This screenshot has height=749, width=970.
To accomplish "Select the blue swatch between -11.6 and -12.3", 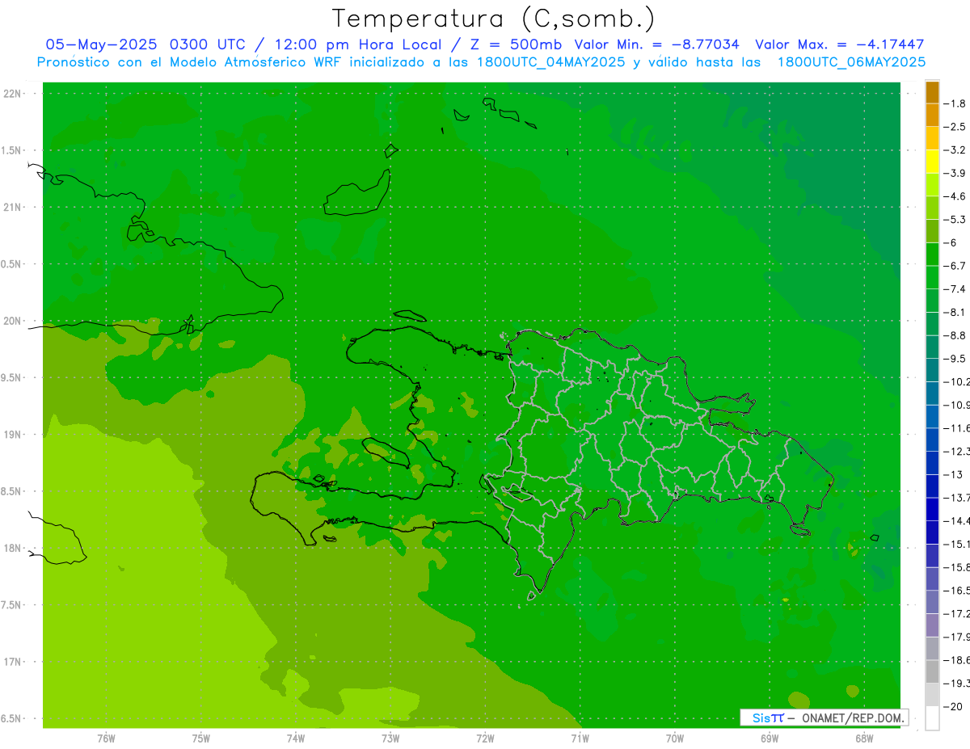I will point(932,440).
